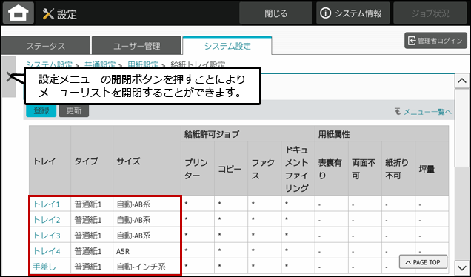Switch to ユーザー管理 tab

point(137,46)
